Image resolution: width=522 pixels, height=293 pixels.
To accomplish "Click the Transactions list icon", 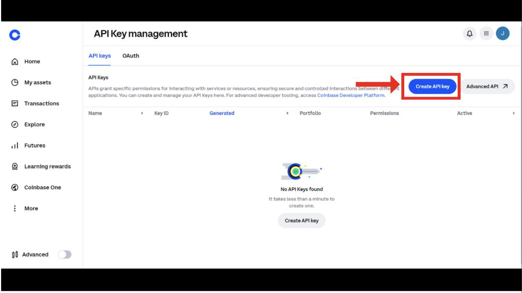I will click(15, 104).
